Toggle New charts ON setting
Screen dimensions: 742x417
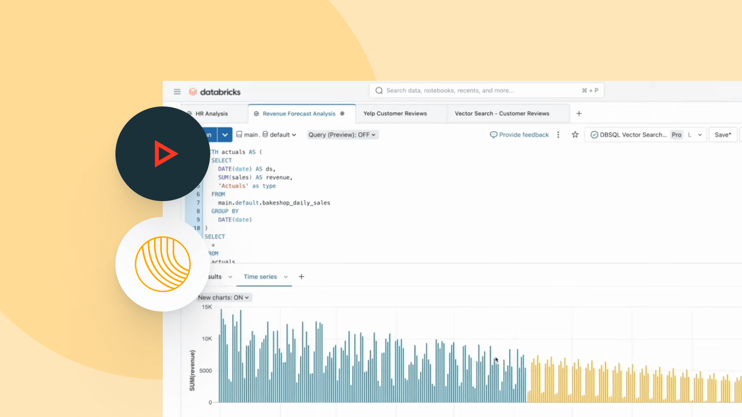tap(223, 297)
